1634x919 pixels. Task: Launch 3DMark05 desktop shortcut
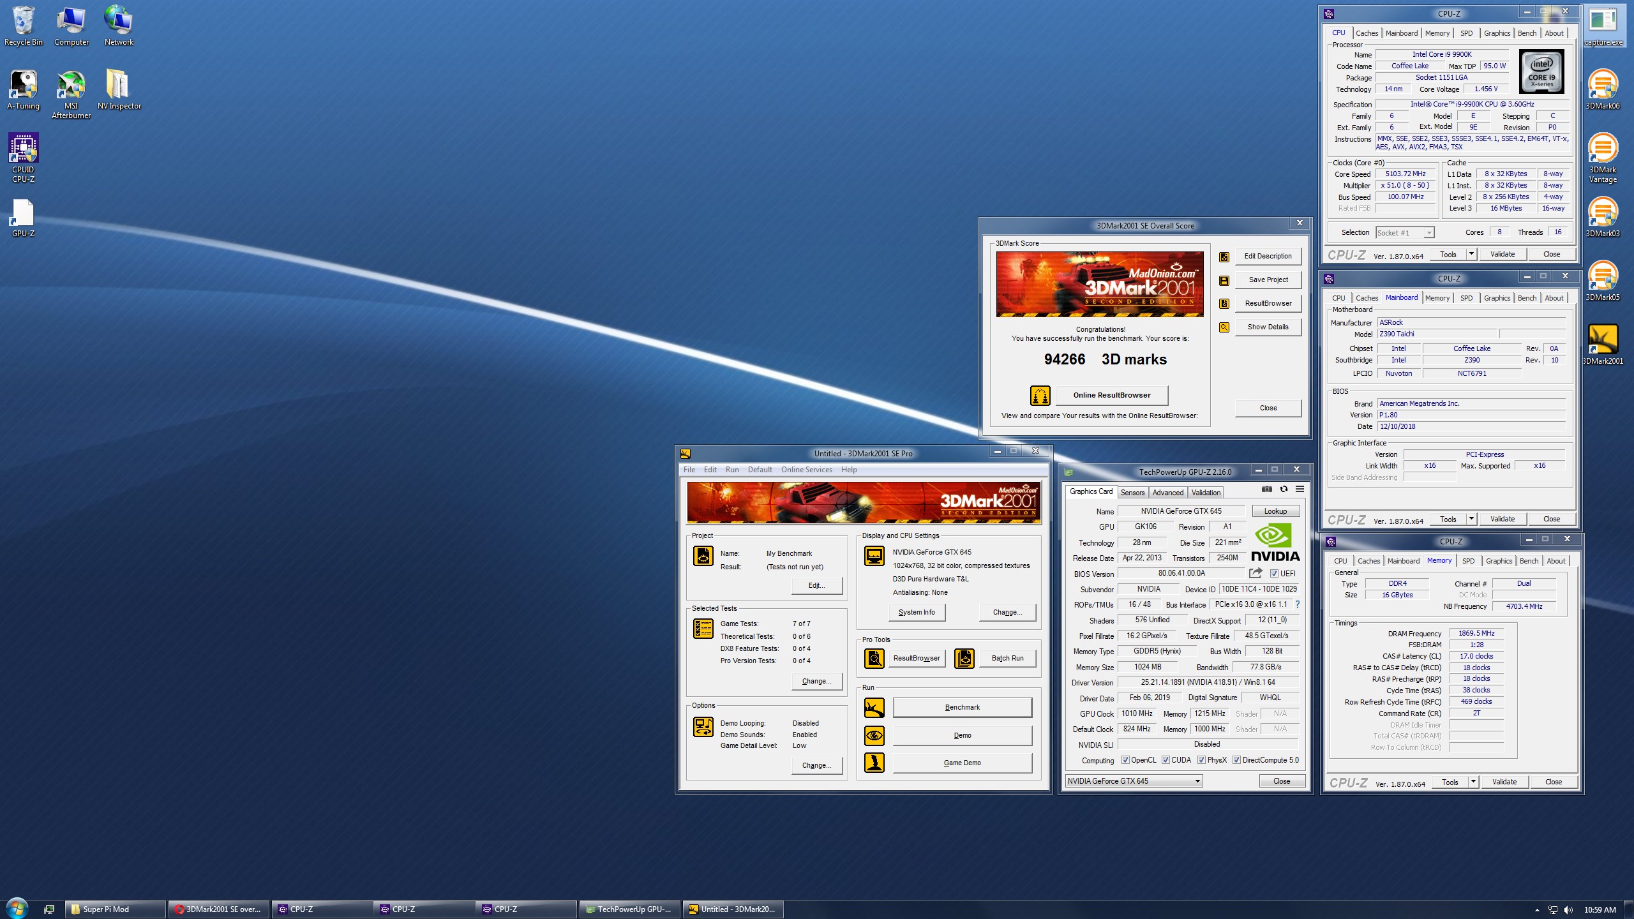coord(1603,281)
